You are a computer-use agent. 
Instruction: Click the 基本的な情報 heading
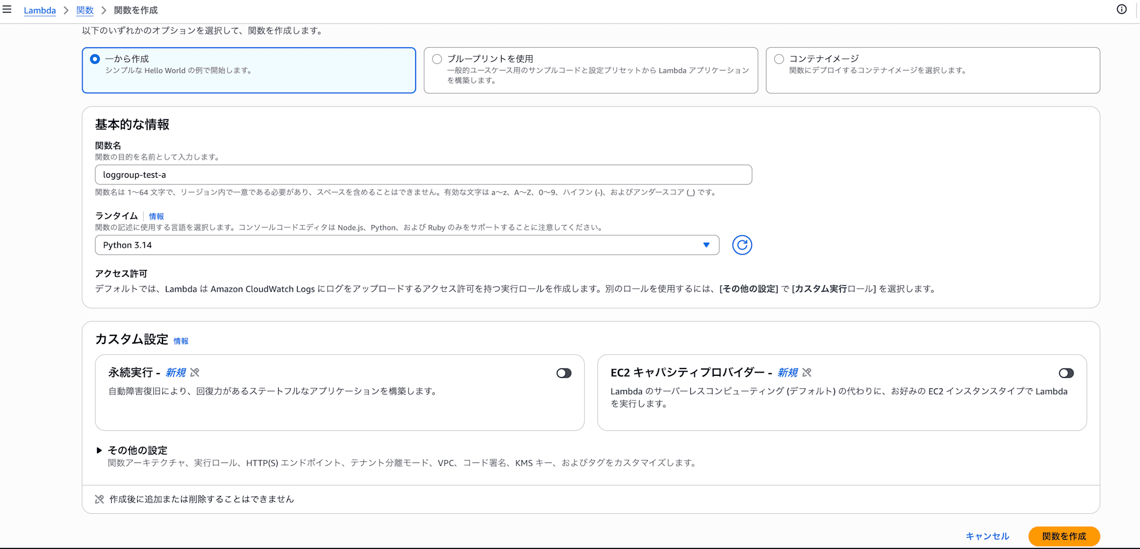pos(132,124)
